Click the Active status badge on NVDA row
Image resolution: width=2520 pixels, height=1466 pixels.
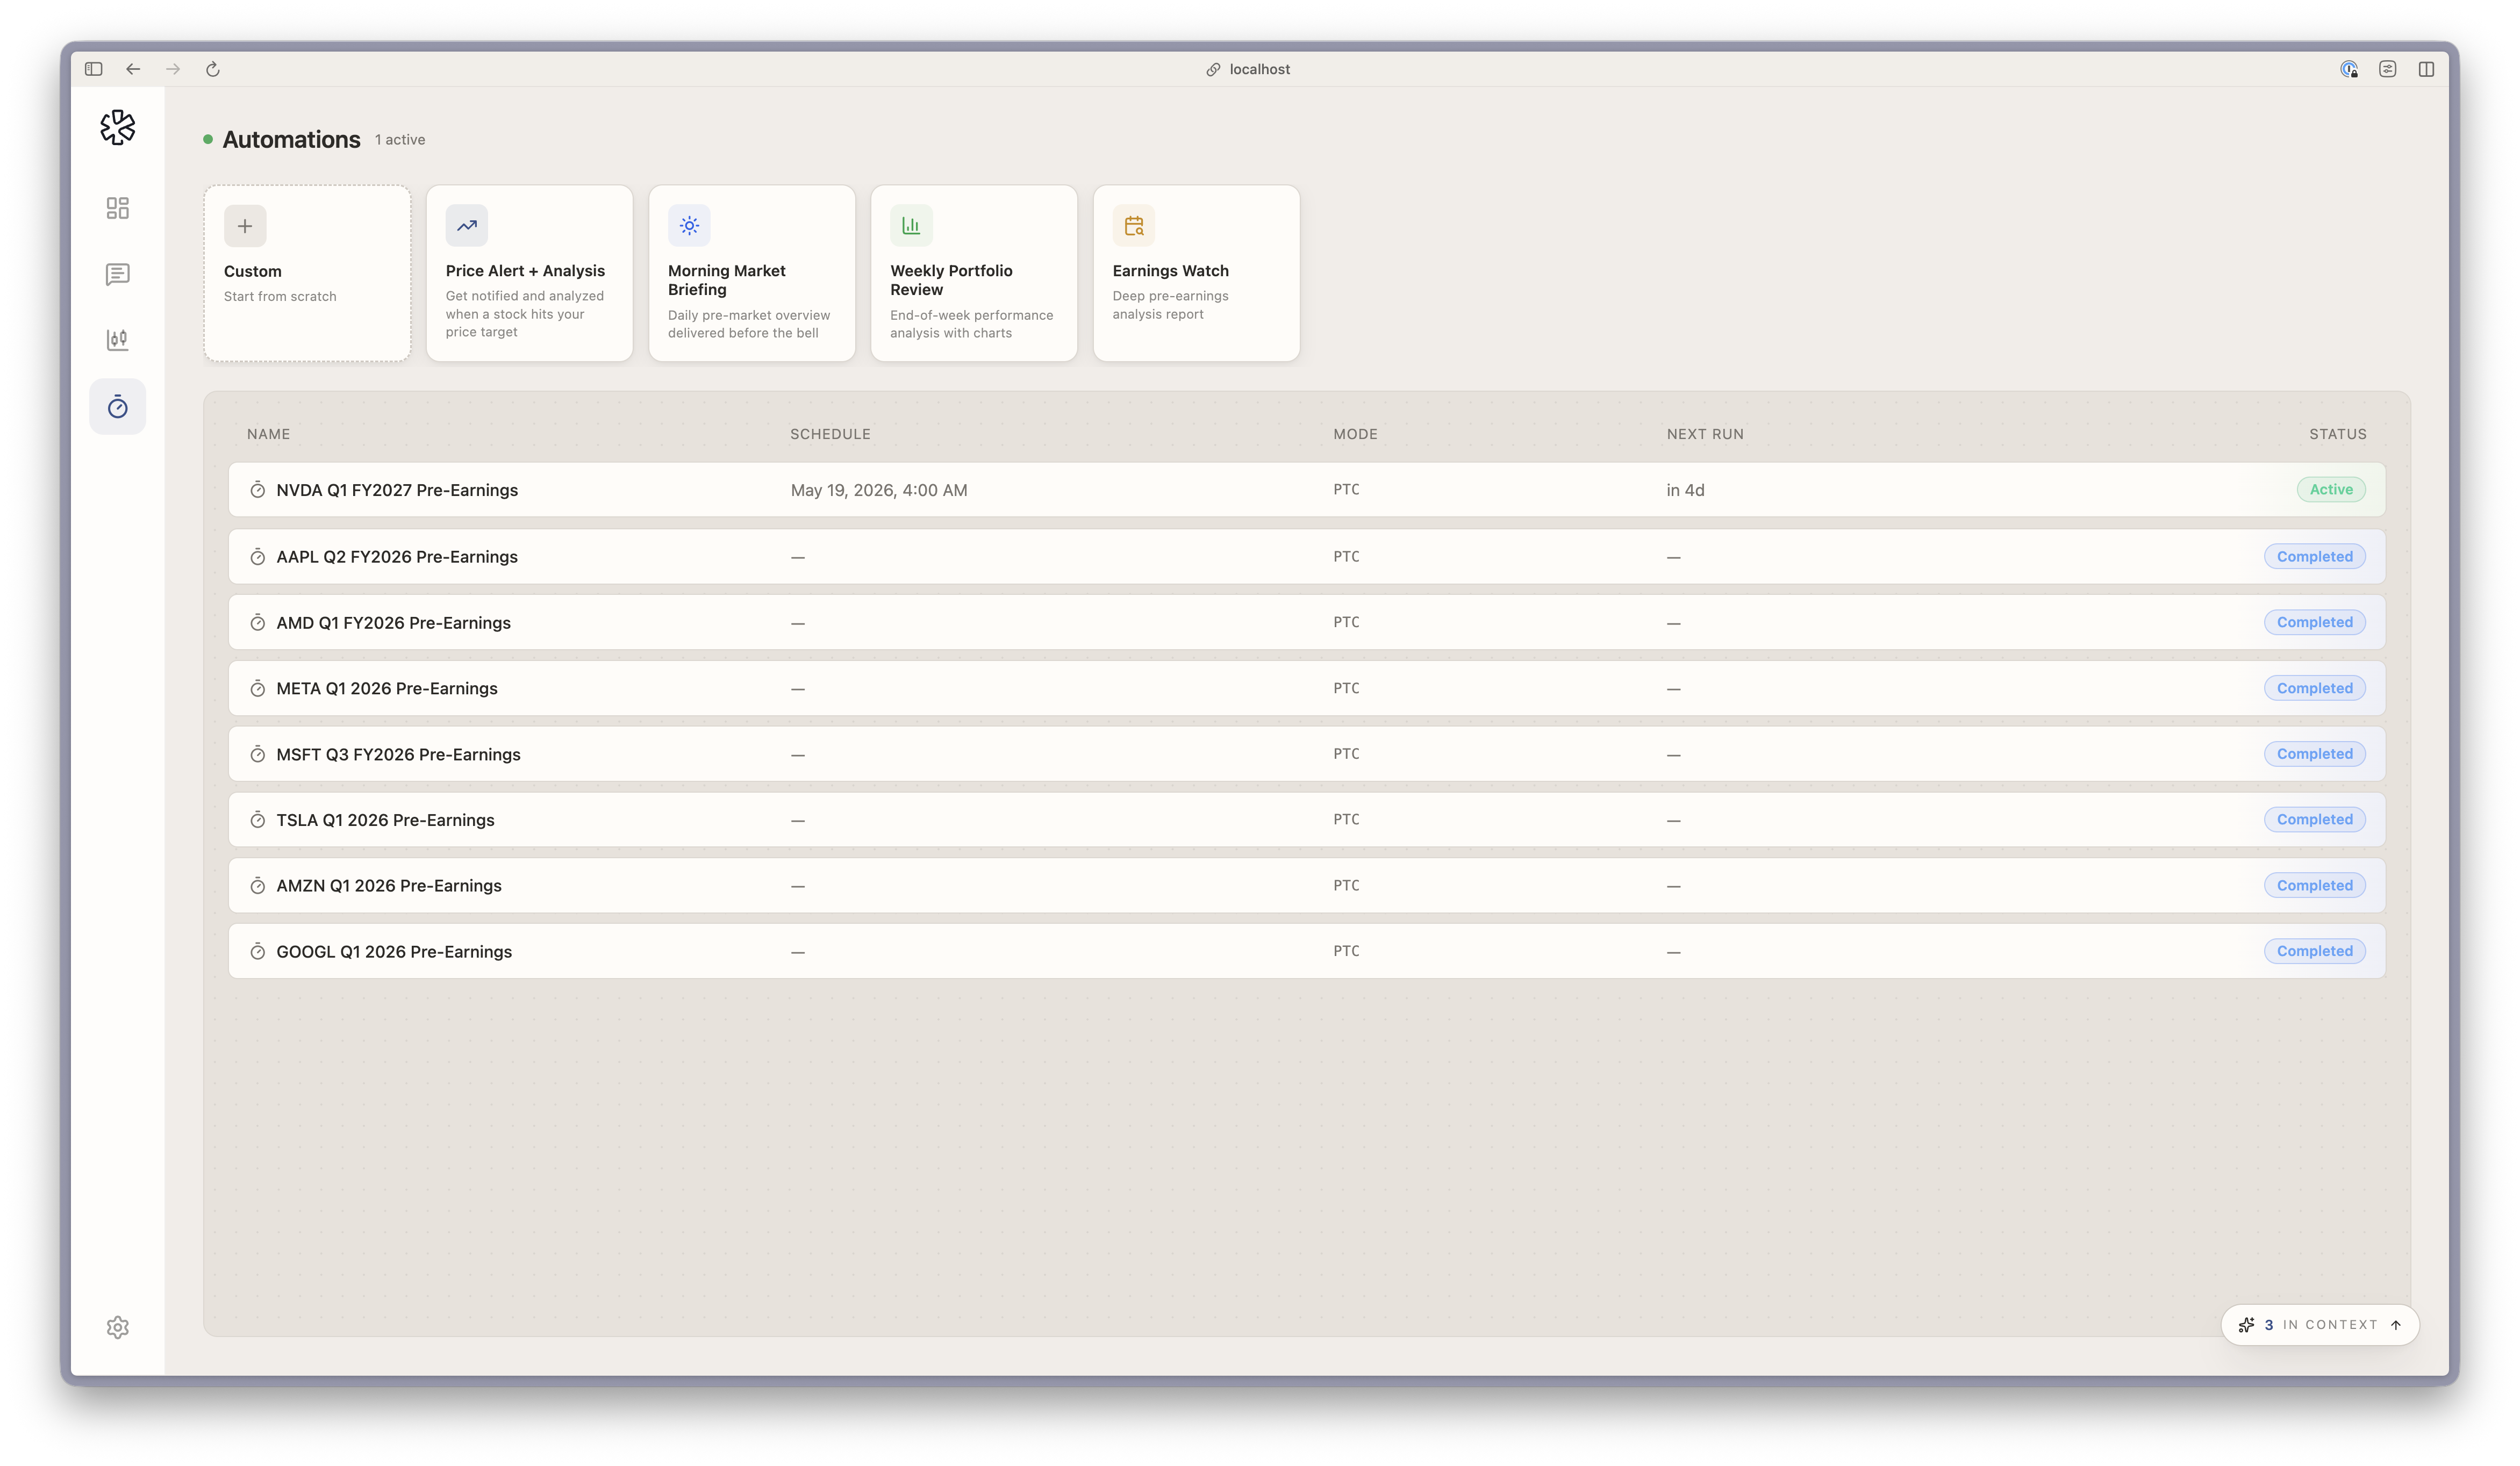[2331, 490]
